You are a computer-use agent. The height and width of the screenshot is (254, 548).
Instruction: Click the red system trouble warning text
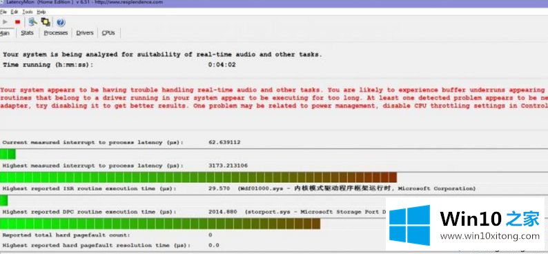pyautogui.click(x=274, y=98)
